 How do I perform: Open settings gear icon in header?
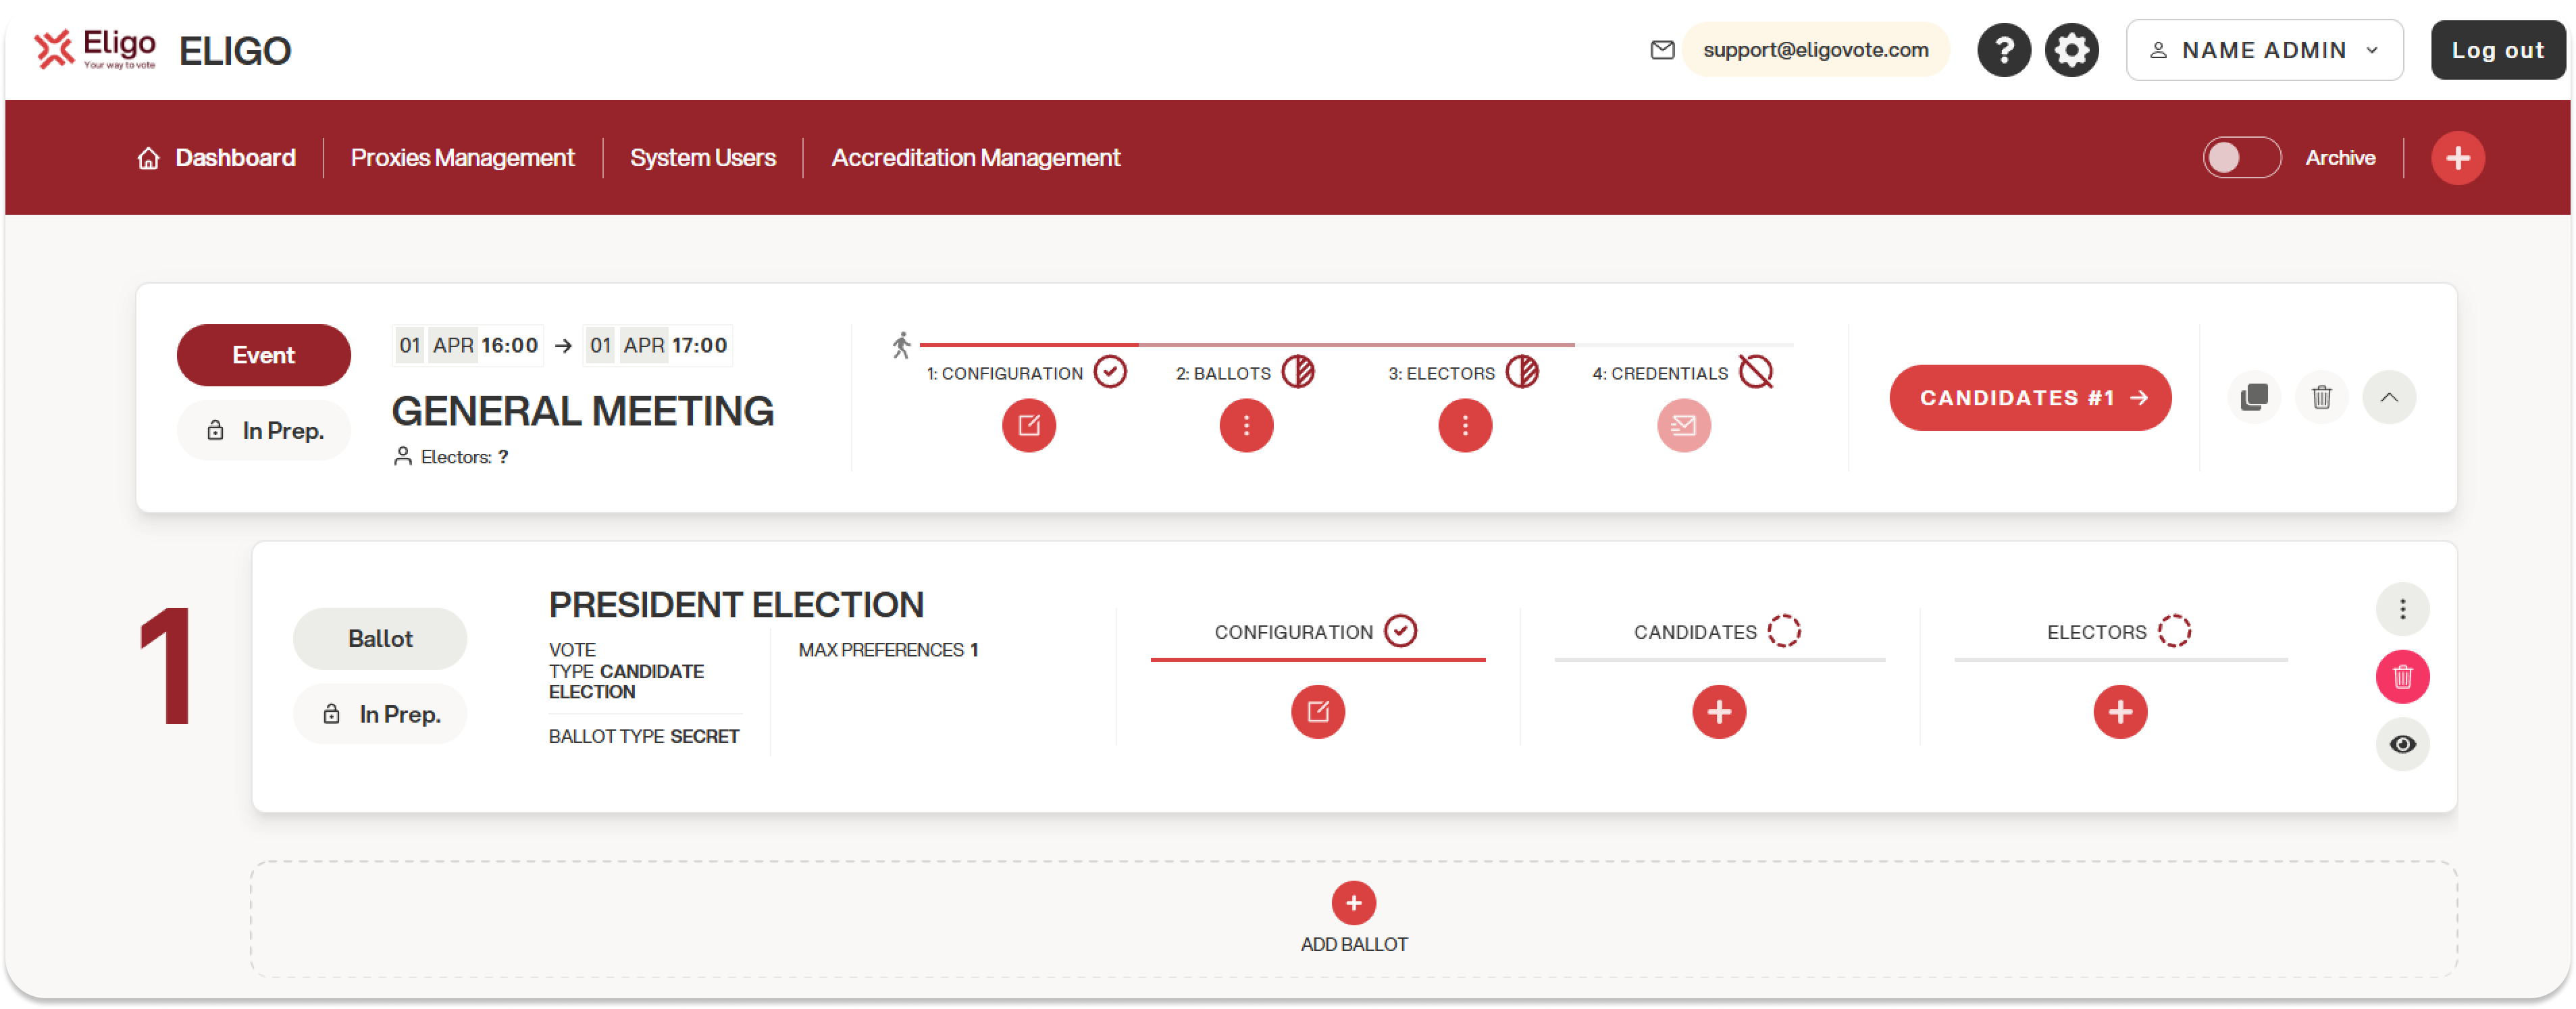point(2071,50)
